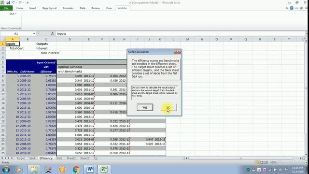The width and height of the screenshot is (309, 174).
Task: Switch to the Formulas ribbon tab
Action: [x=68, y=8]
